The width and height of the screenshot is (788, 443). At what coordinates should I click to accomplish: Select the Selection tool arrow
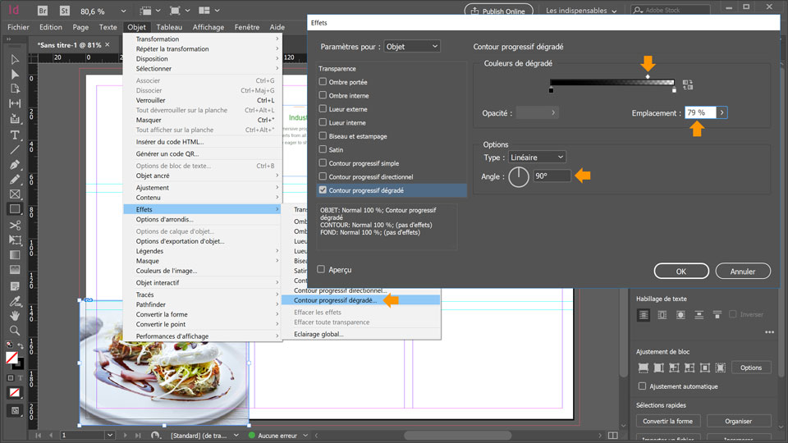(x=15, y=60)
